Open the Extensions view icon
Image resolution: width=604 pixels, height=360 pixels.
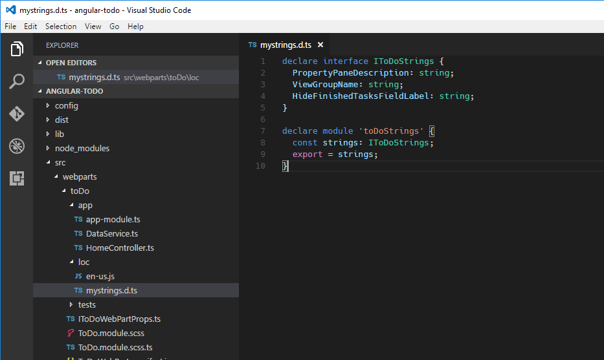(x=17, y=178)
